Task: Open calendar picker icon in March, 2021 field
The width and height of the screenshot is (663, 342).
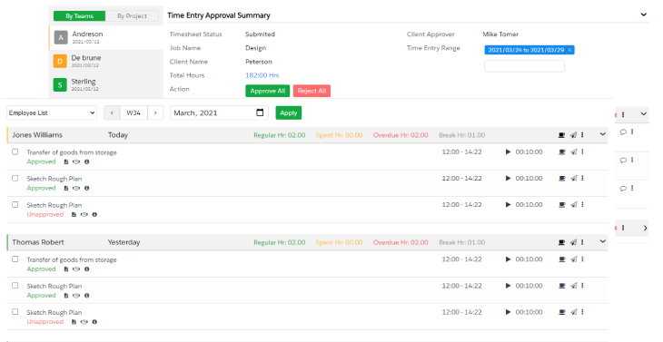Action: tap(260, 112)
